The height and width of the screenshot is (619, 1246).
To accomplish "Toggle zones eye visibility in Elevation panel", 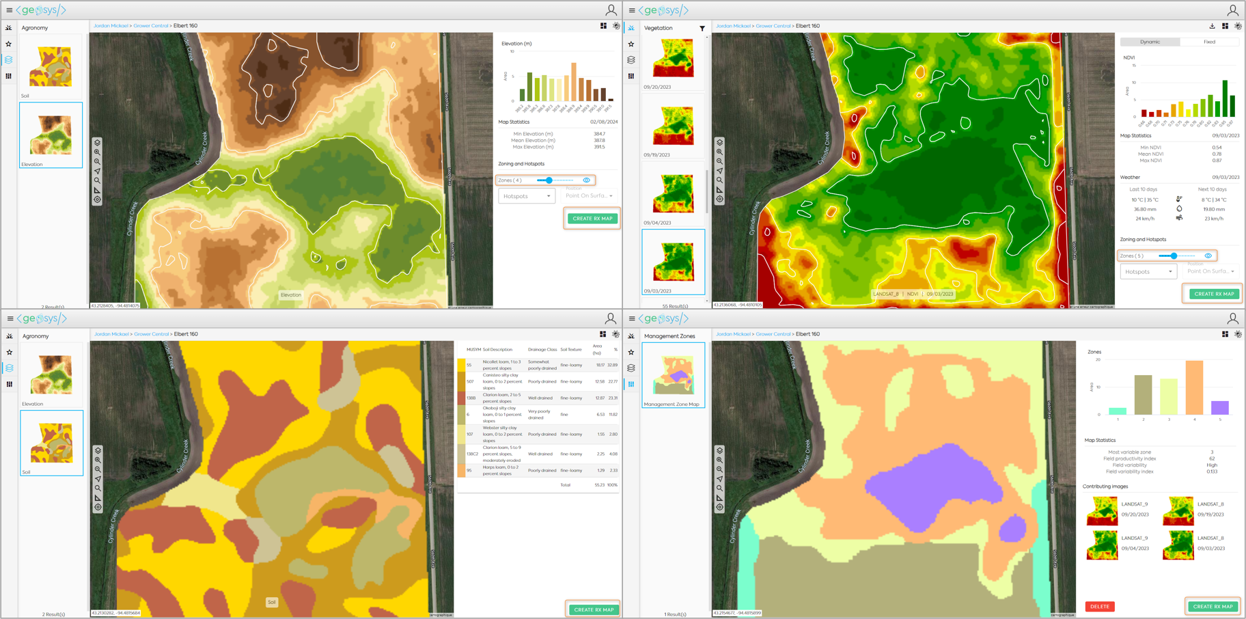I will pos(587,180).
